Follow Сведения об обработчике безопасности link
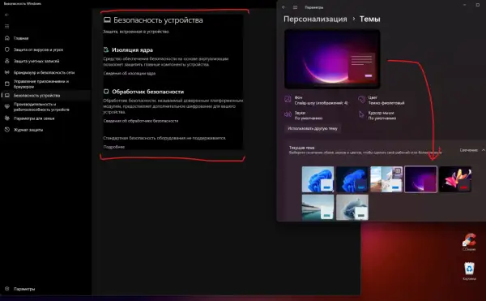 point(141,121)
